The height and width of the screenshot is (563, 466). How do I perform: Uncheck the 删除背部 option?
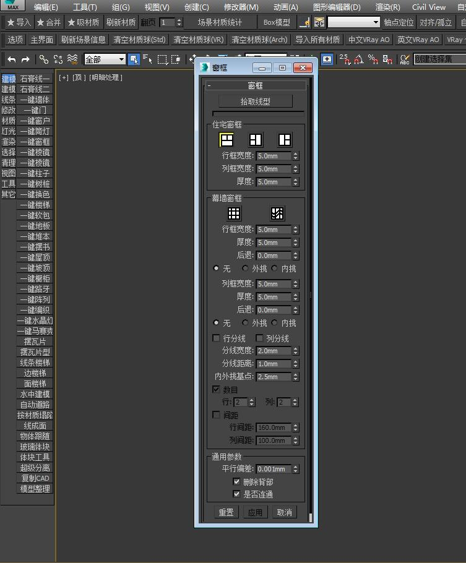click(x=236, y=481)
